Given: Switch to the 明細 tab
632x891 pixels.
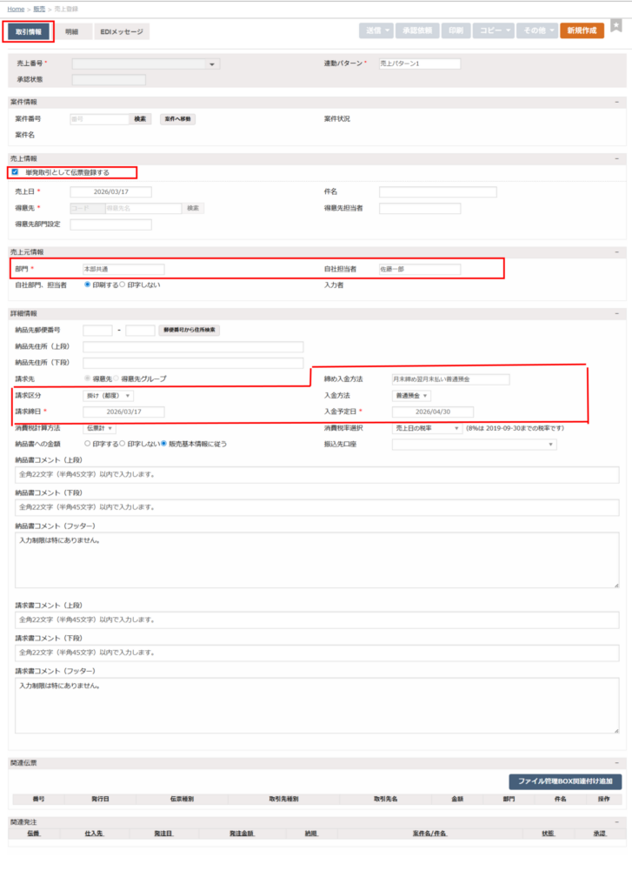Looking at the screenshot, I should pyautogui.click(x=71, y=31).
